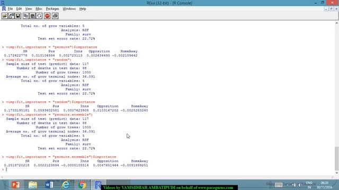The width and height of the screenshot is (339, 190).
Task: Click the R logo icon beside File menu
Action: click(4, 8)
